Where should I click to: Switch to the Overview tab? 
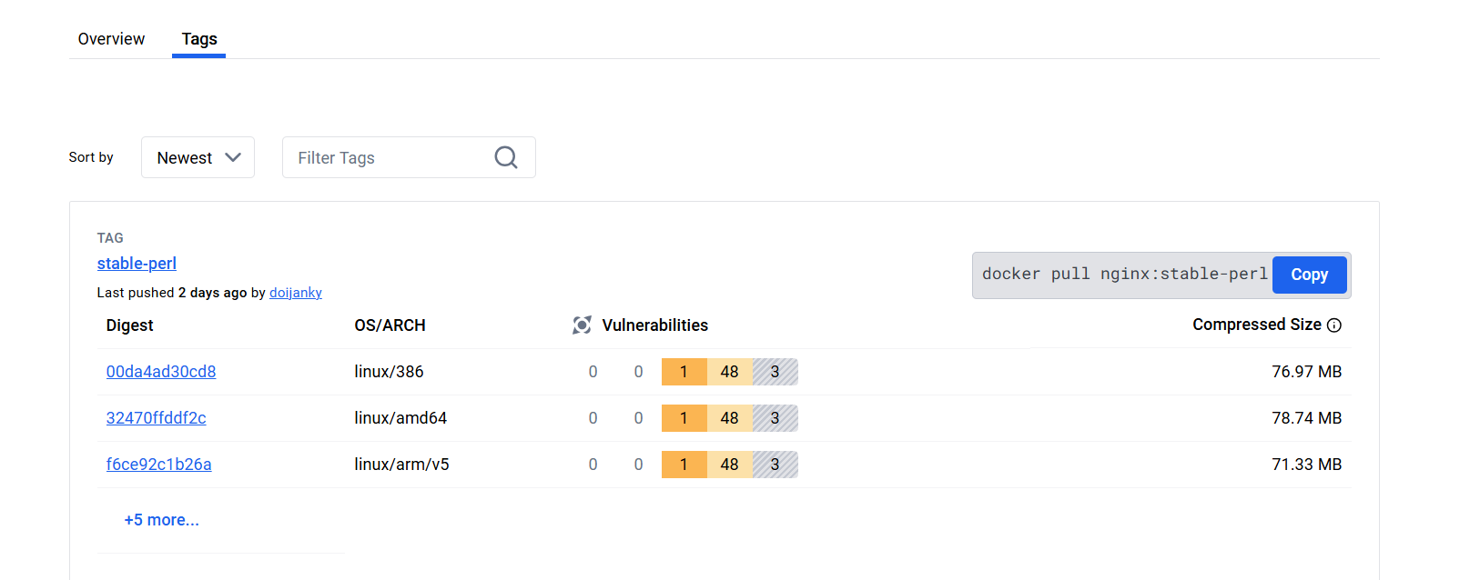[x=111, y=39]
